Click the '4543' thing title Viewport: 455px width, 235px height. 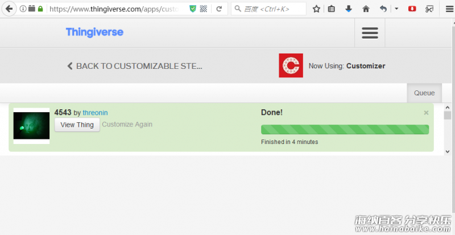[63, 113]
